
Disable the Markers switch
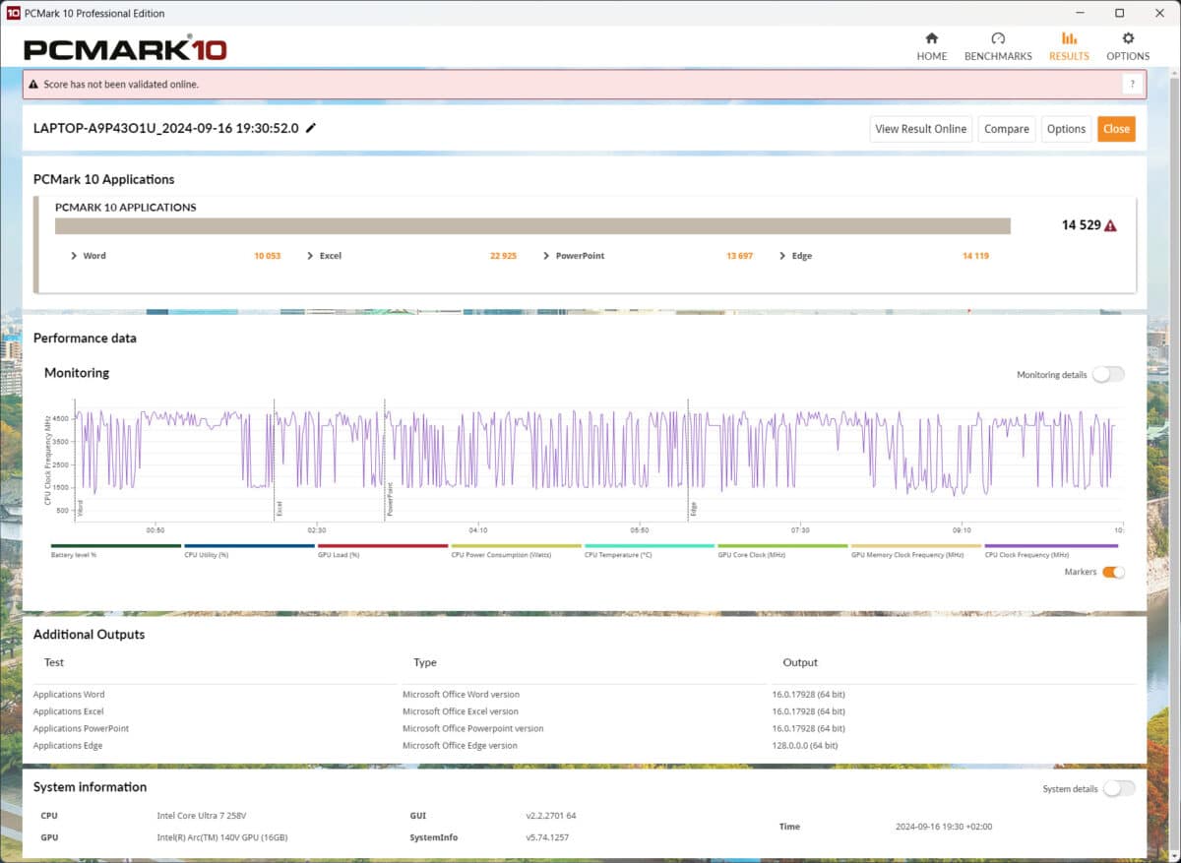pyautogui.click(x=1113, y=572)
